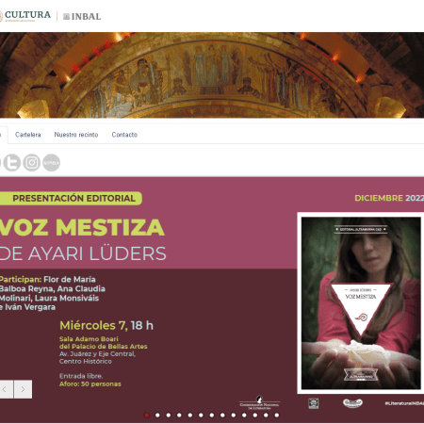Click the Coordinación Nacional de Literatura logo
This screenshot has width=424, height=424.
(x=259, y=402)
